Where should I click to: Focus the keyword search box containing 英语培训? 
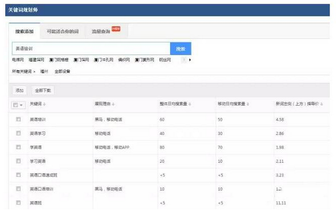tap(91, 49)
